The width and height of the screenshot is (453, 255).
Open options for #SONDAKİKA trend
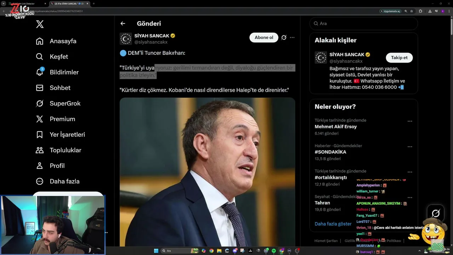410,147
